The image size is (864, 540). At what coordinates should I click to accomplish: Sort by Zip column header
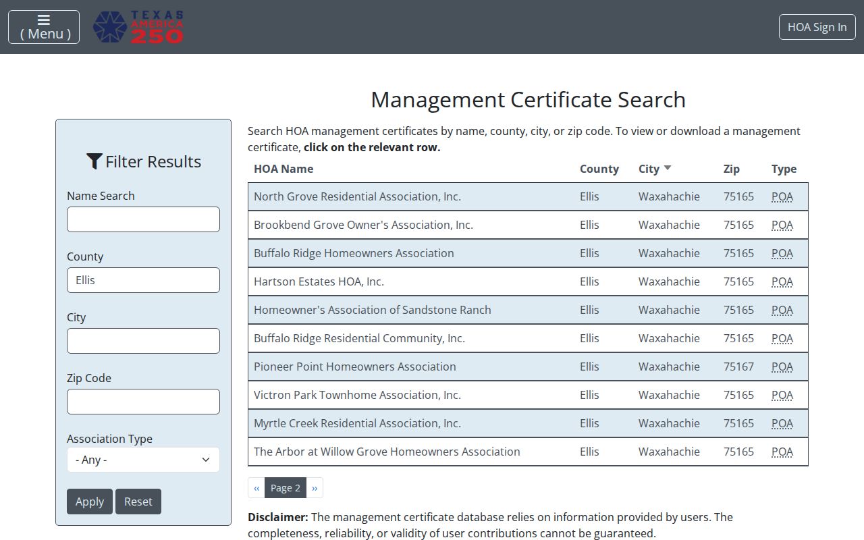coord(732,169)
